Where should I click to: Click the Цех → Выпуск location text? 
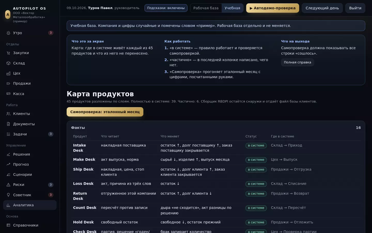tap(284, 160)
